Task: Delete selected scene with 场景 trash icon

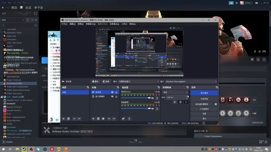Action: tap(68, 119)
